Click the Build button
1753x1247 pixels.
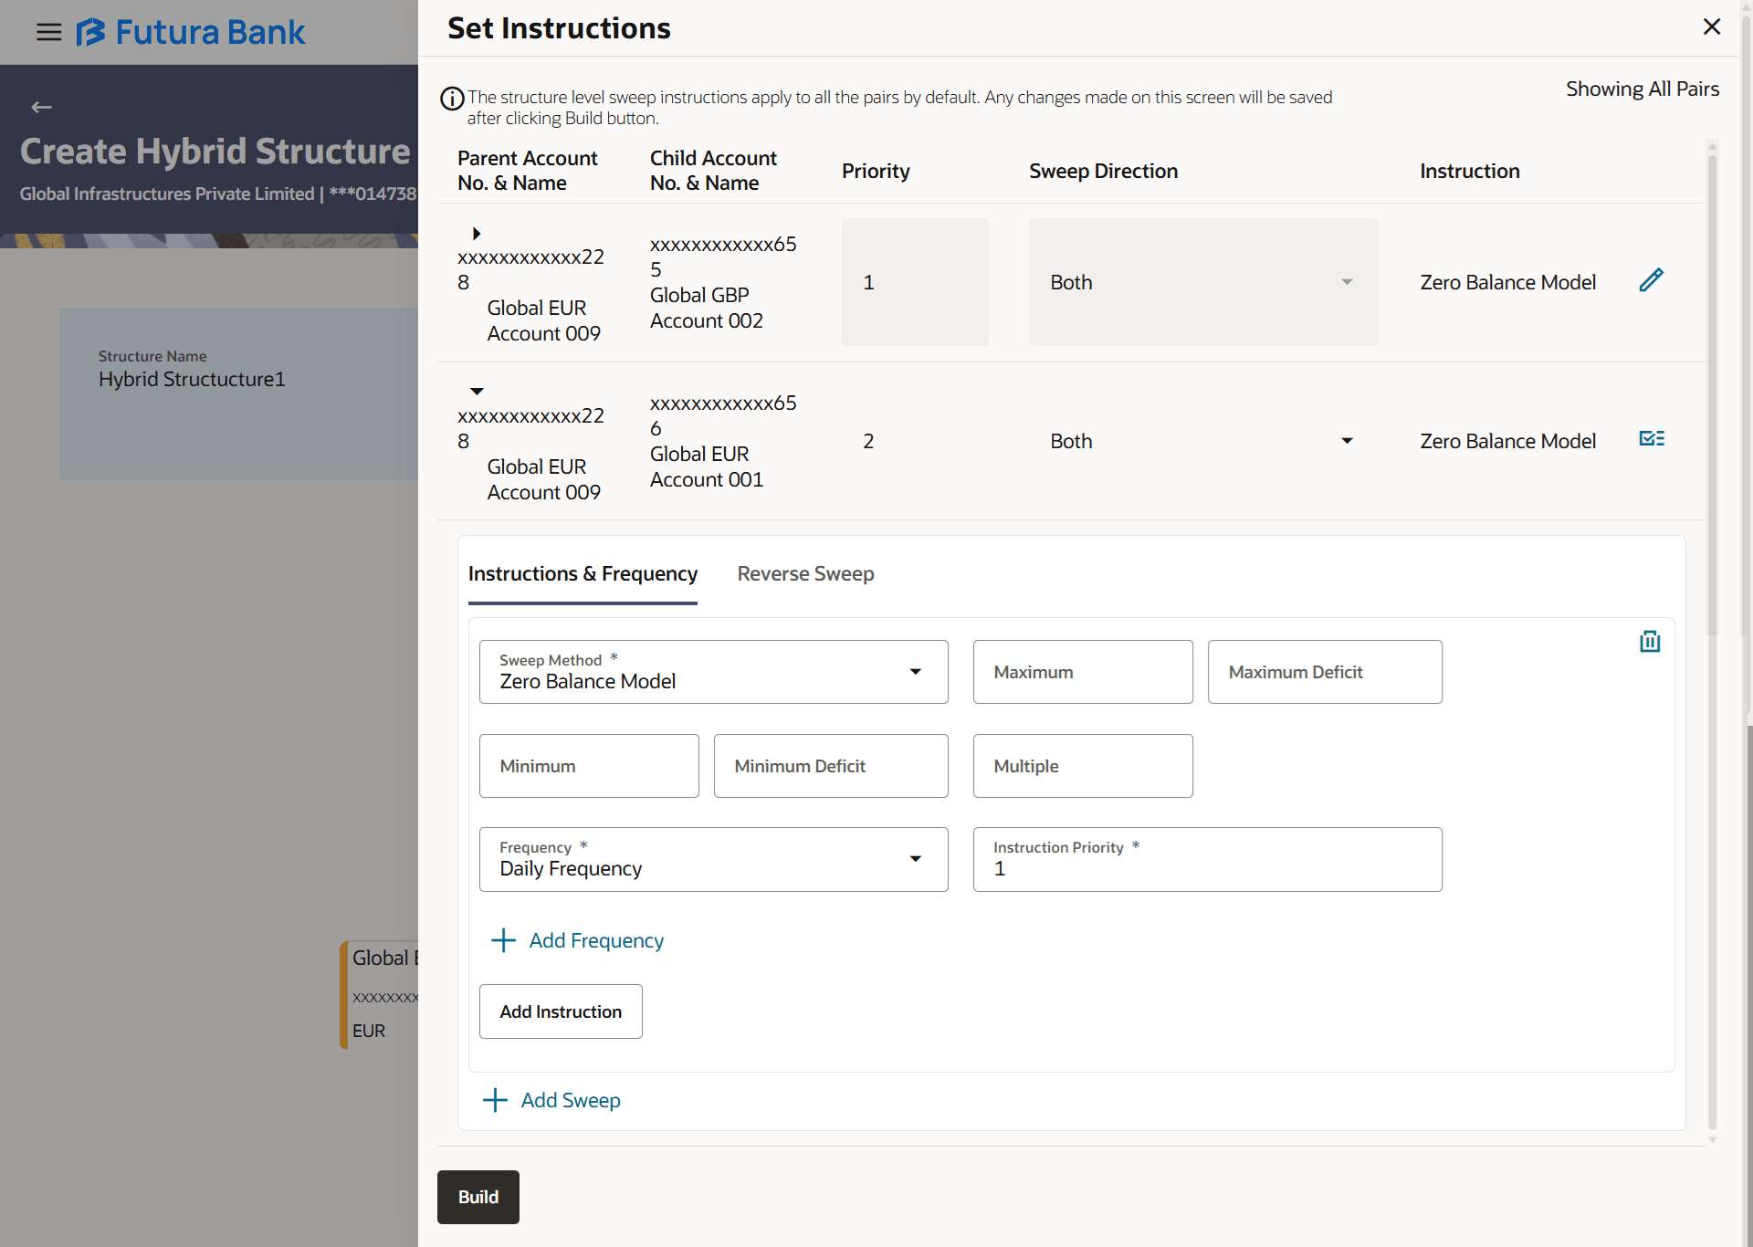(x=478, y=1197)
